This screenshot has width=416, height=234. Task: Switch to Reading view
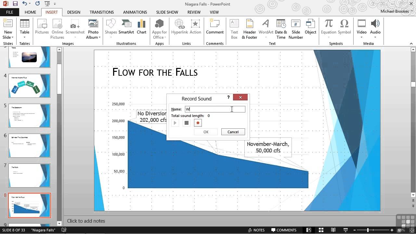333,230
